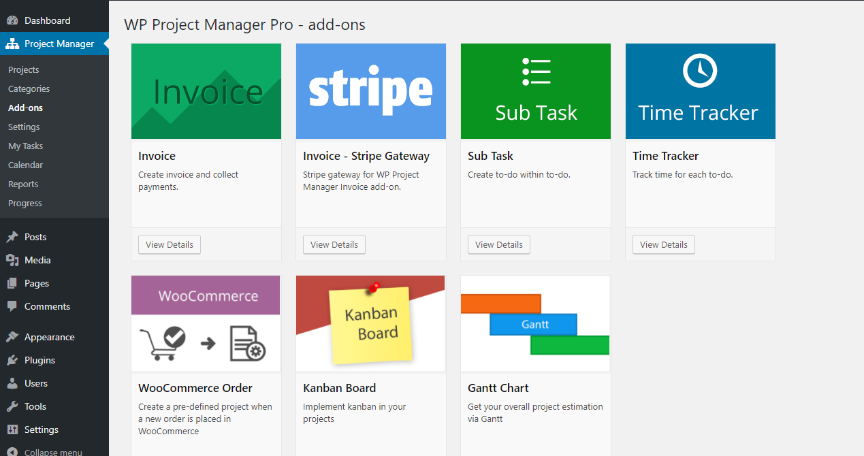
Task: Click the Plugins plug icon
Action: click(12, 360)
